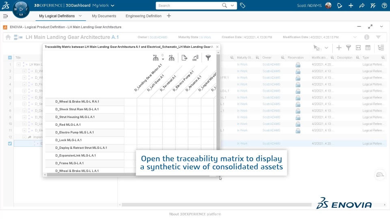Click the Owner Scott ADAMS link in header
The image size is (390, 219).
(158, 37)
